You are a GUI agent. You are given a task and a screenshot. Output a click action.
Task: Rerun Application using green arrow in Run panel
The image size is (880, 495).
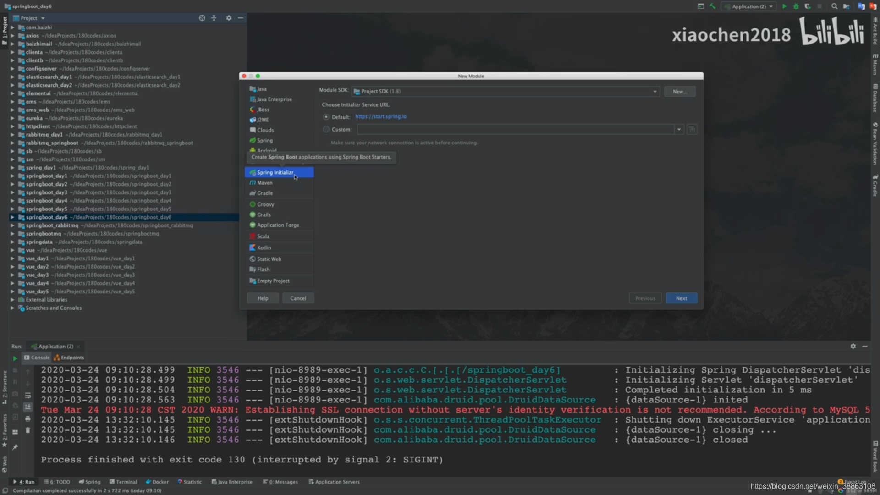pos(15,358)
